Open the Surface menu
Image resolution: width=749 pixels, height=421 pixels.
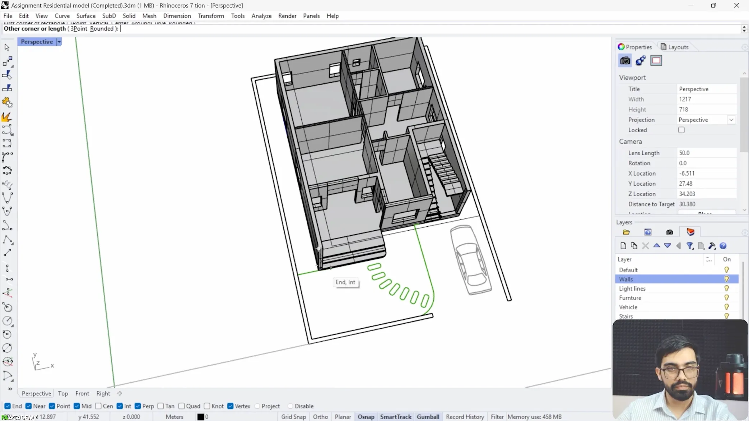coord(86,16)
